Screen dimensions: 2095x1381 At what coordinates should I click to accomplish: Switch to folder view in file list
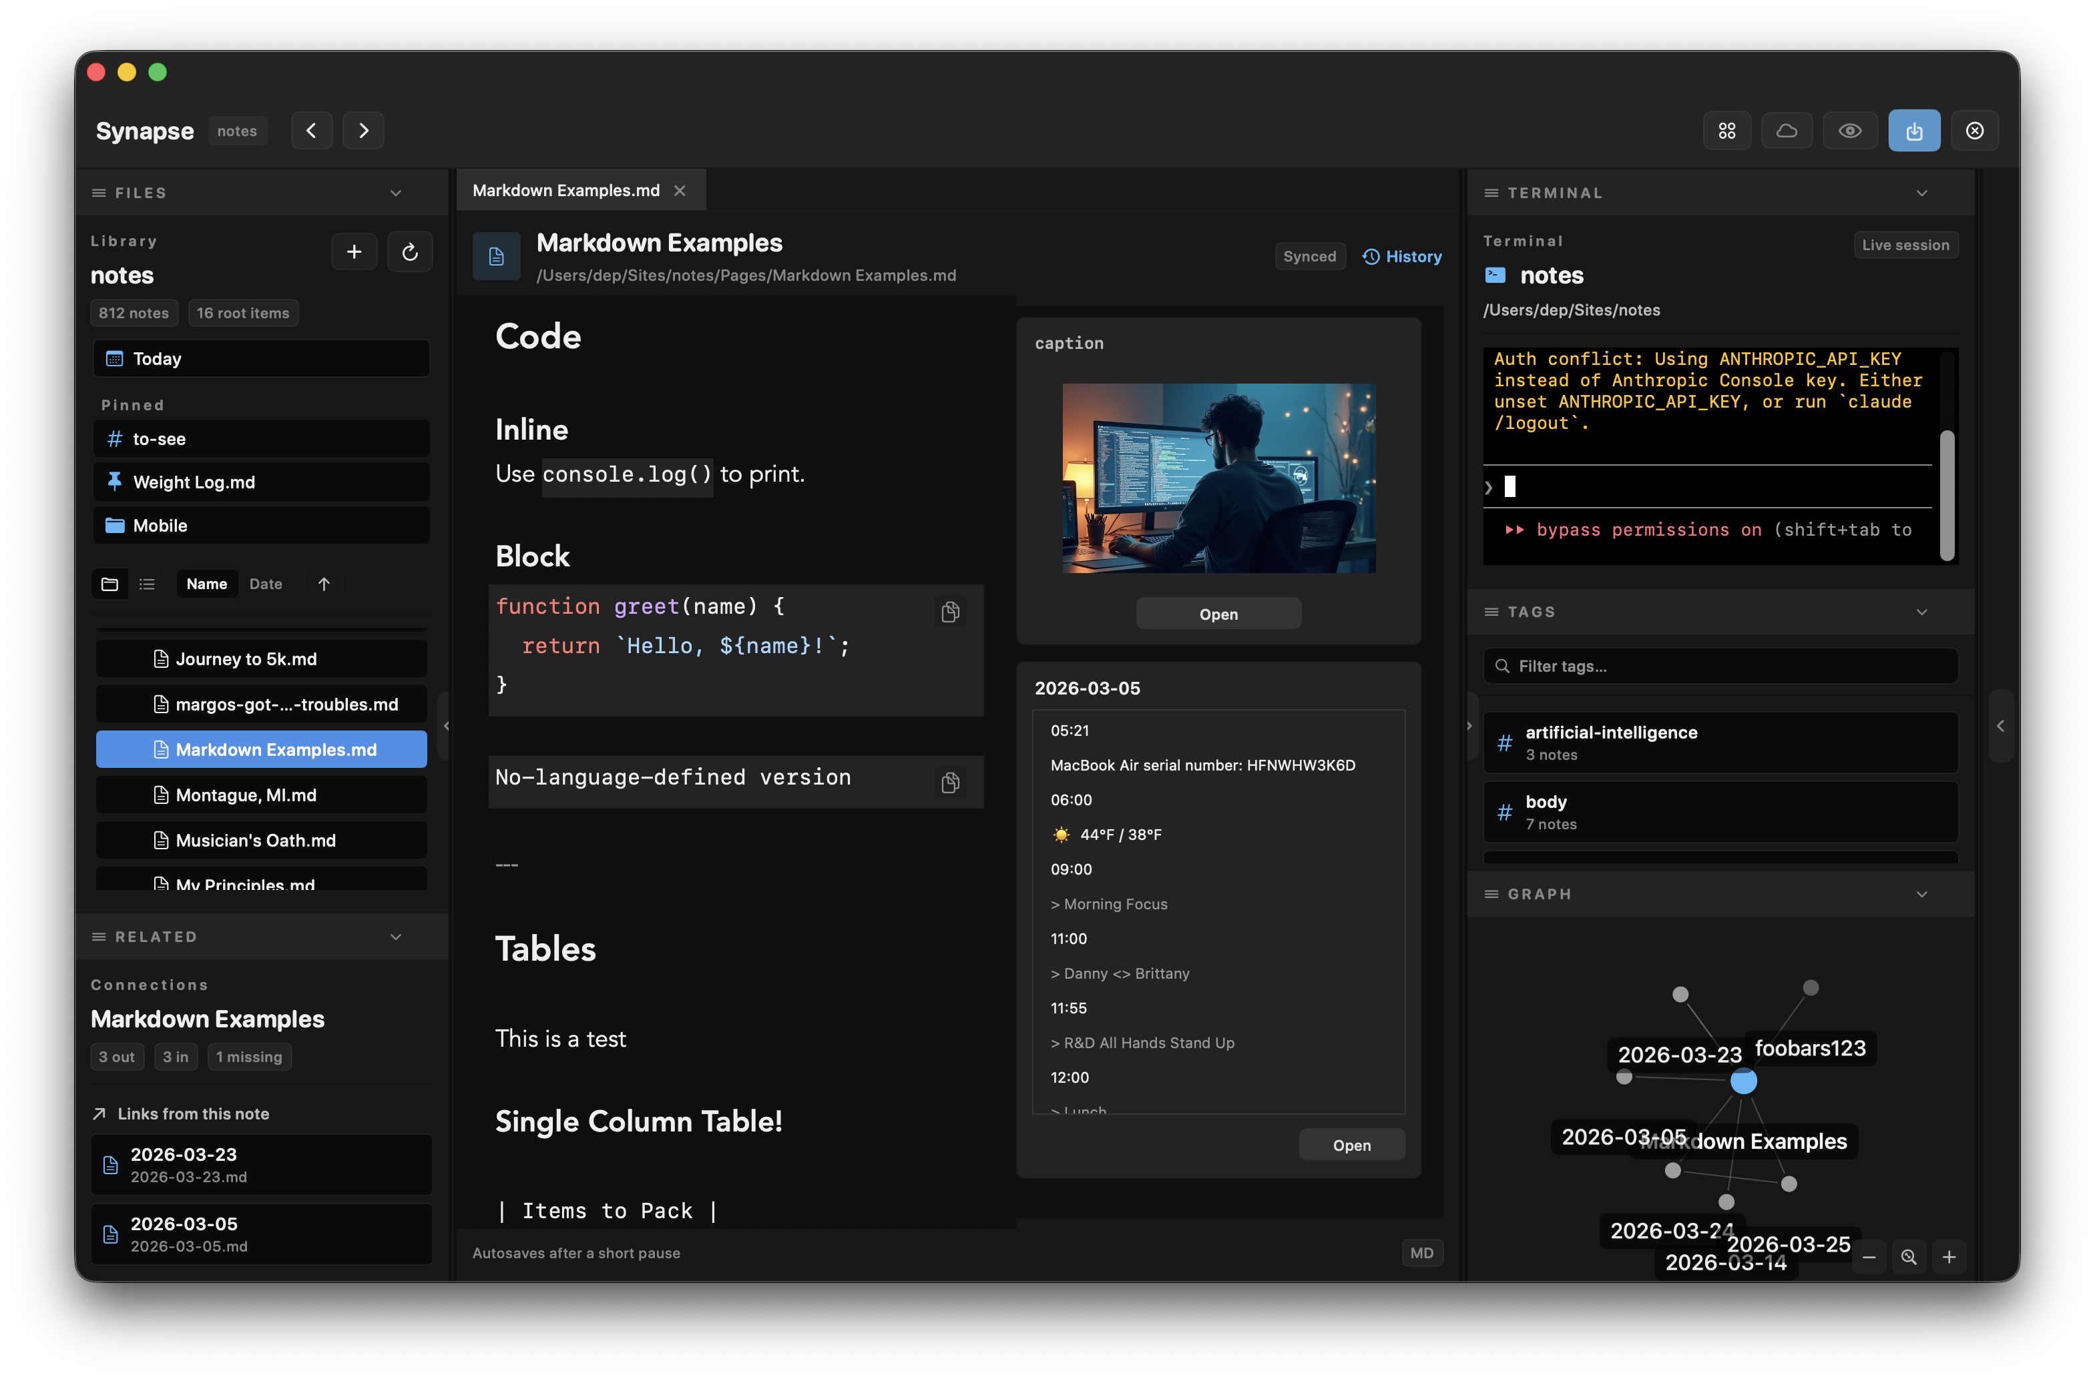point(110,584)
